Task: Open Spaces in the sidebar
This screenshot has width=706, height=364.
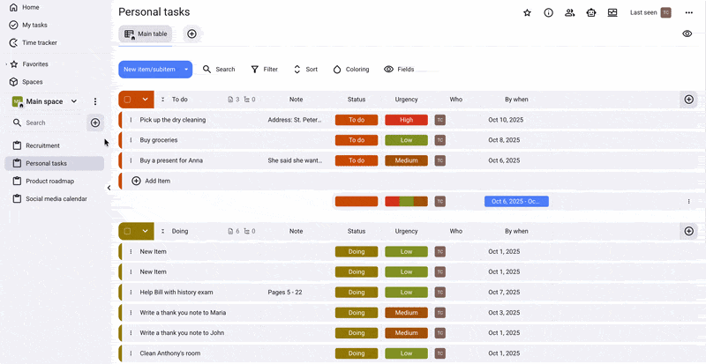Action: point(26,82)
